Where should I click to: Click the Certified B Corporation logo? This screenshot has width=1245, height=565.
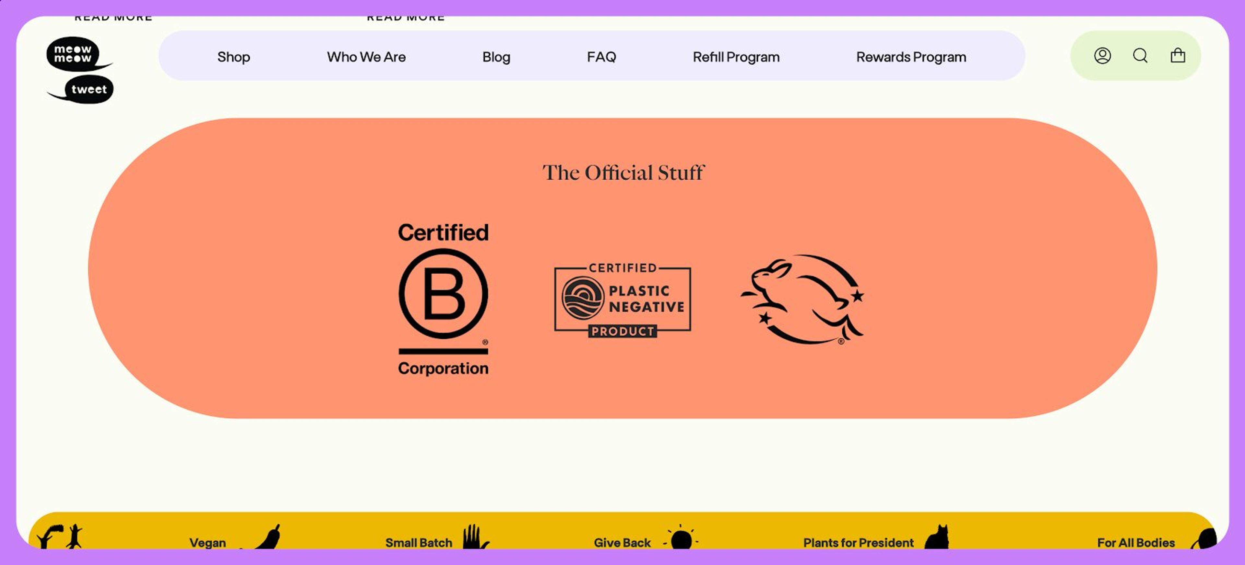pos(443,299)
